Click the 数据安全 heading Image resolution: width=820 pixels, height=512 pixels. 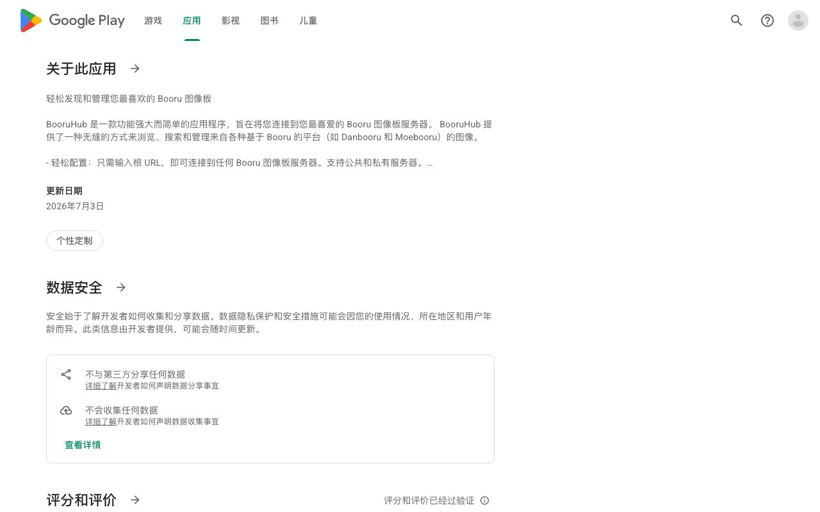74,287
